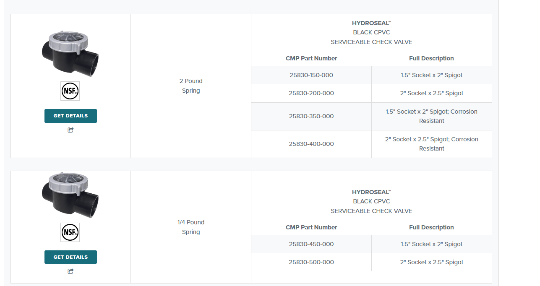The width and height of the screenshot is (540, 286).
Task: Select part number 25830-150-000
Action: [x=311, y=75]
